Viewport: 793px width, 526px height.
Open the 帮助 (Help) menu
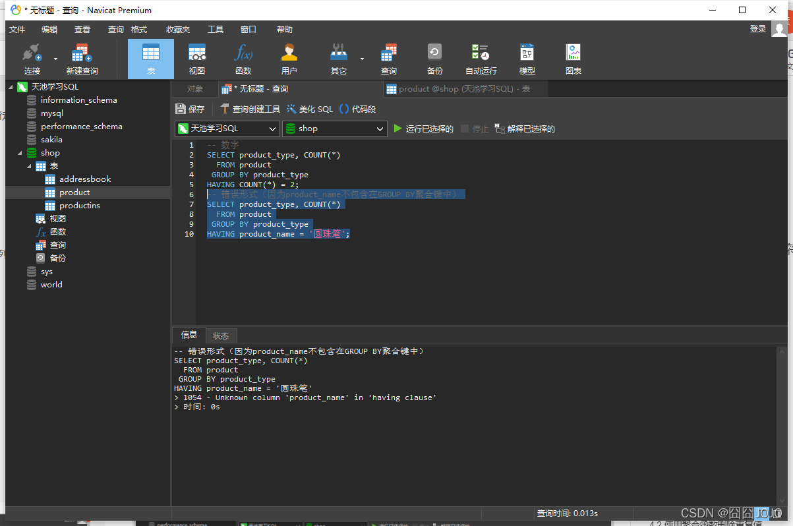pos(285,29)
